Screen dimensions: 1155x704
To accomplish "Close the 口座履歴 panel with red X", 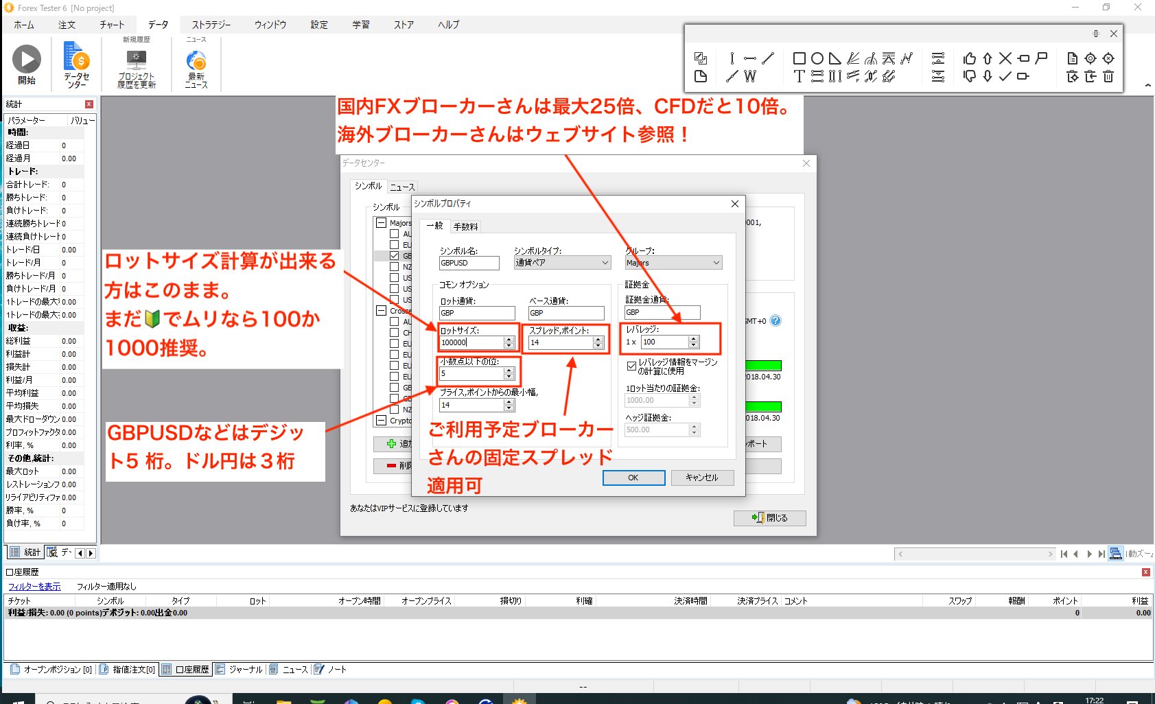I will [1145, 572].
